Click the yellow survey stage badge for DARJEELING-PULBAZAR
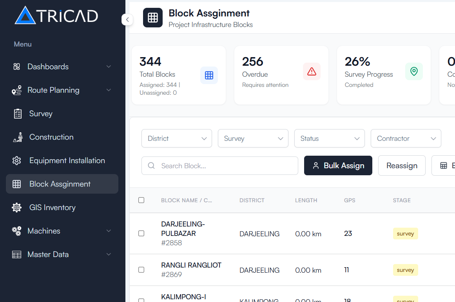455x302 pixels. coord(405,234)
